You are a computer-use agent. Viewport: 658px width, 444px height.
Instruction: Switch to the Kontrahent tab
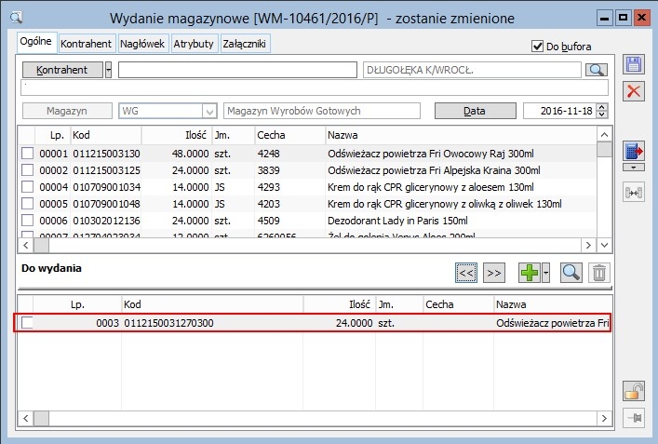point(86,44)
